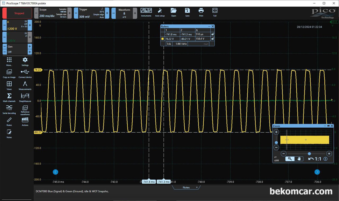
Task: Open the Actions tool
Action: (x=25, y=121)
